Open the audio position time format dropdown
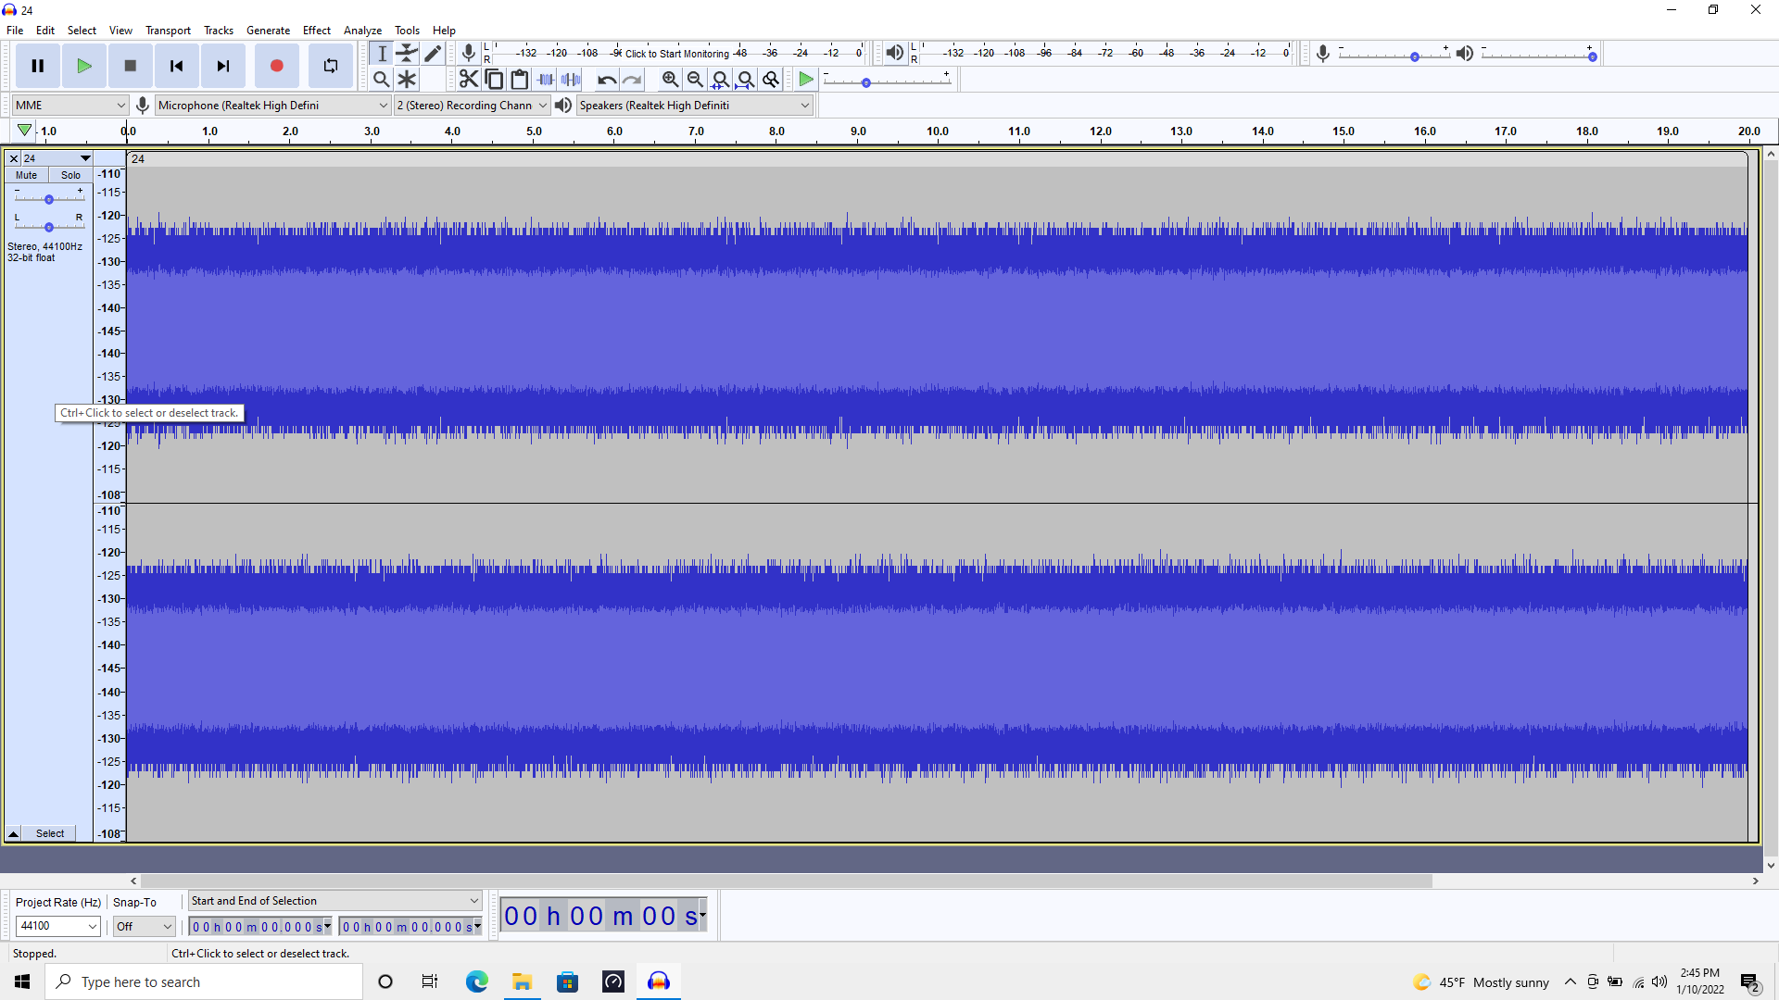Image resolution: width=1779 pixels, height=1000 pixels. click(x=703, y=915)
